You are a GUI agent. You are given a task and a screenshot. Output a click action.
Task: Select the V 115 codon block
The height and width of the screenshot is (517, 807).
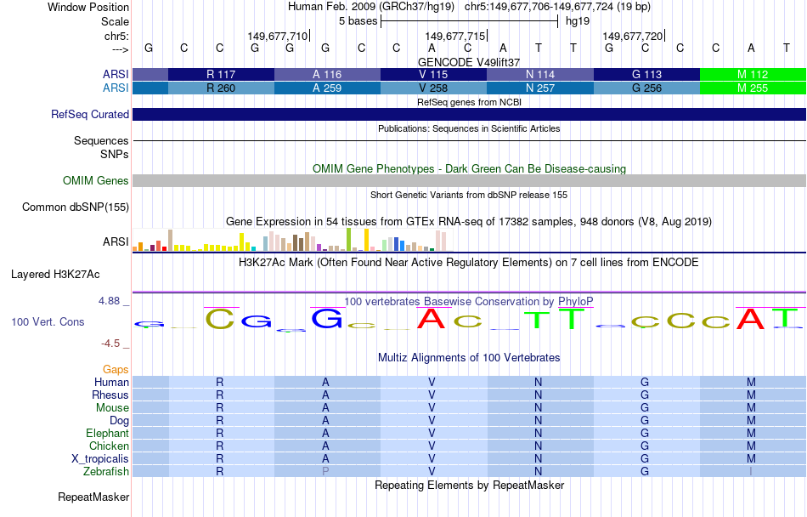coord(433,74)
